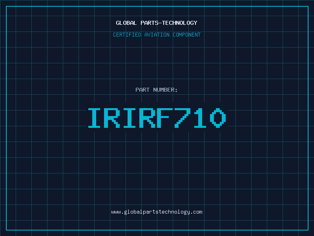
Task: Select the final digit 0 in IRIRF710
Action: [218, 118]
